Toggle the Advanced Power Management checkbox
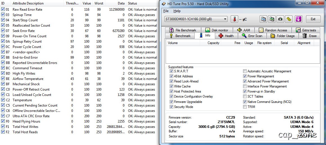The image size is (326, 145). pyautogui.click(x=245, y=81)
